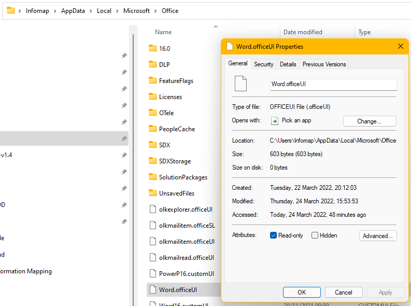Navigate to Local in breadcrumb

[x=104, y=11]
